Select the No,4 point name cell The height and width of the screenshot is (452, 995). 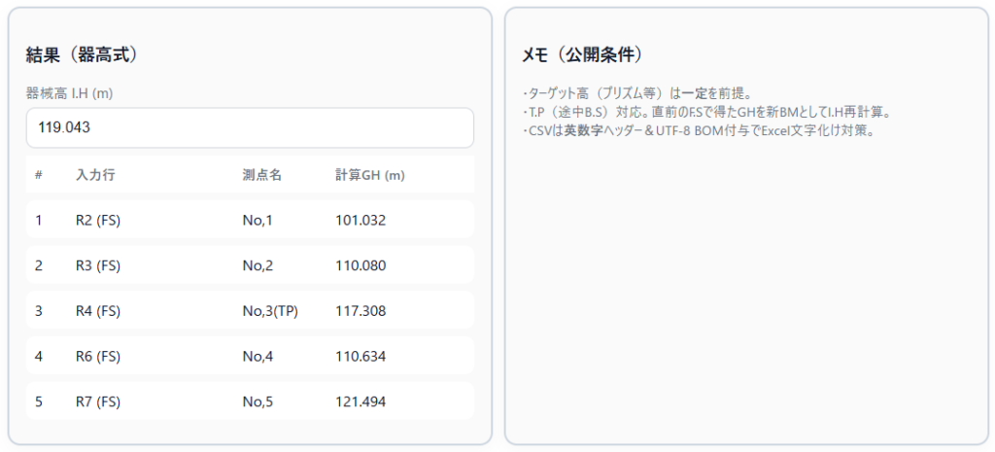[x=257, y=357]
